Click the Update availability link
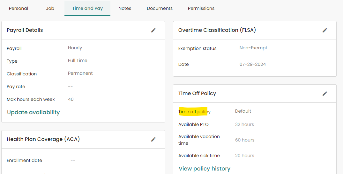This screenshot has width=343, height=174. coord(34,112)
